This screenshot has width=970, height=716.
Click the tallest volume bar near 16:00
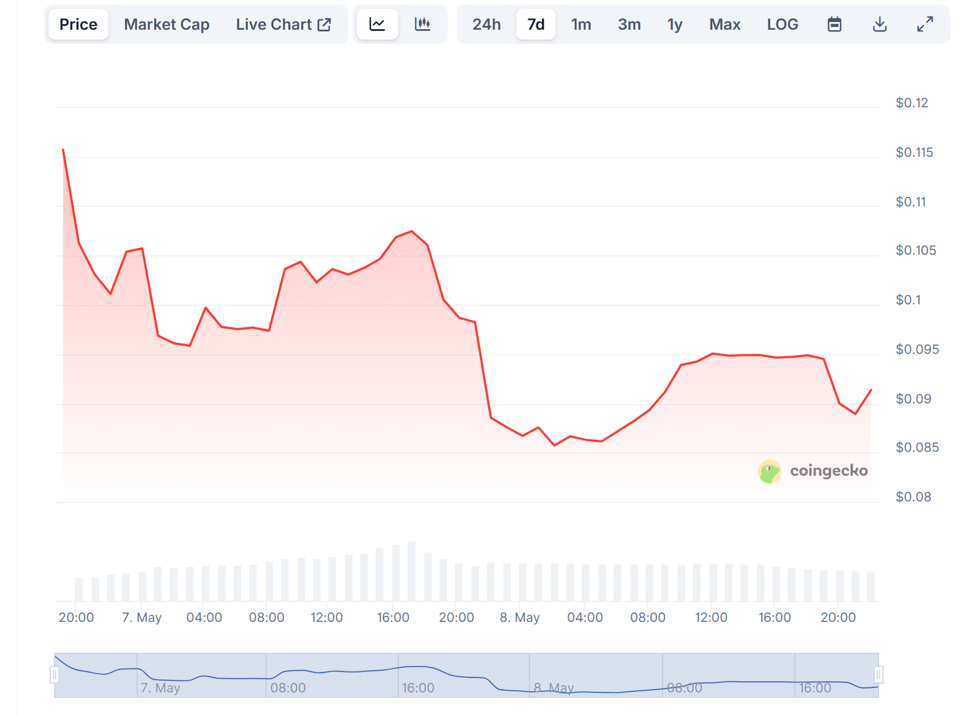(411, 571)
